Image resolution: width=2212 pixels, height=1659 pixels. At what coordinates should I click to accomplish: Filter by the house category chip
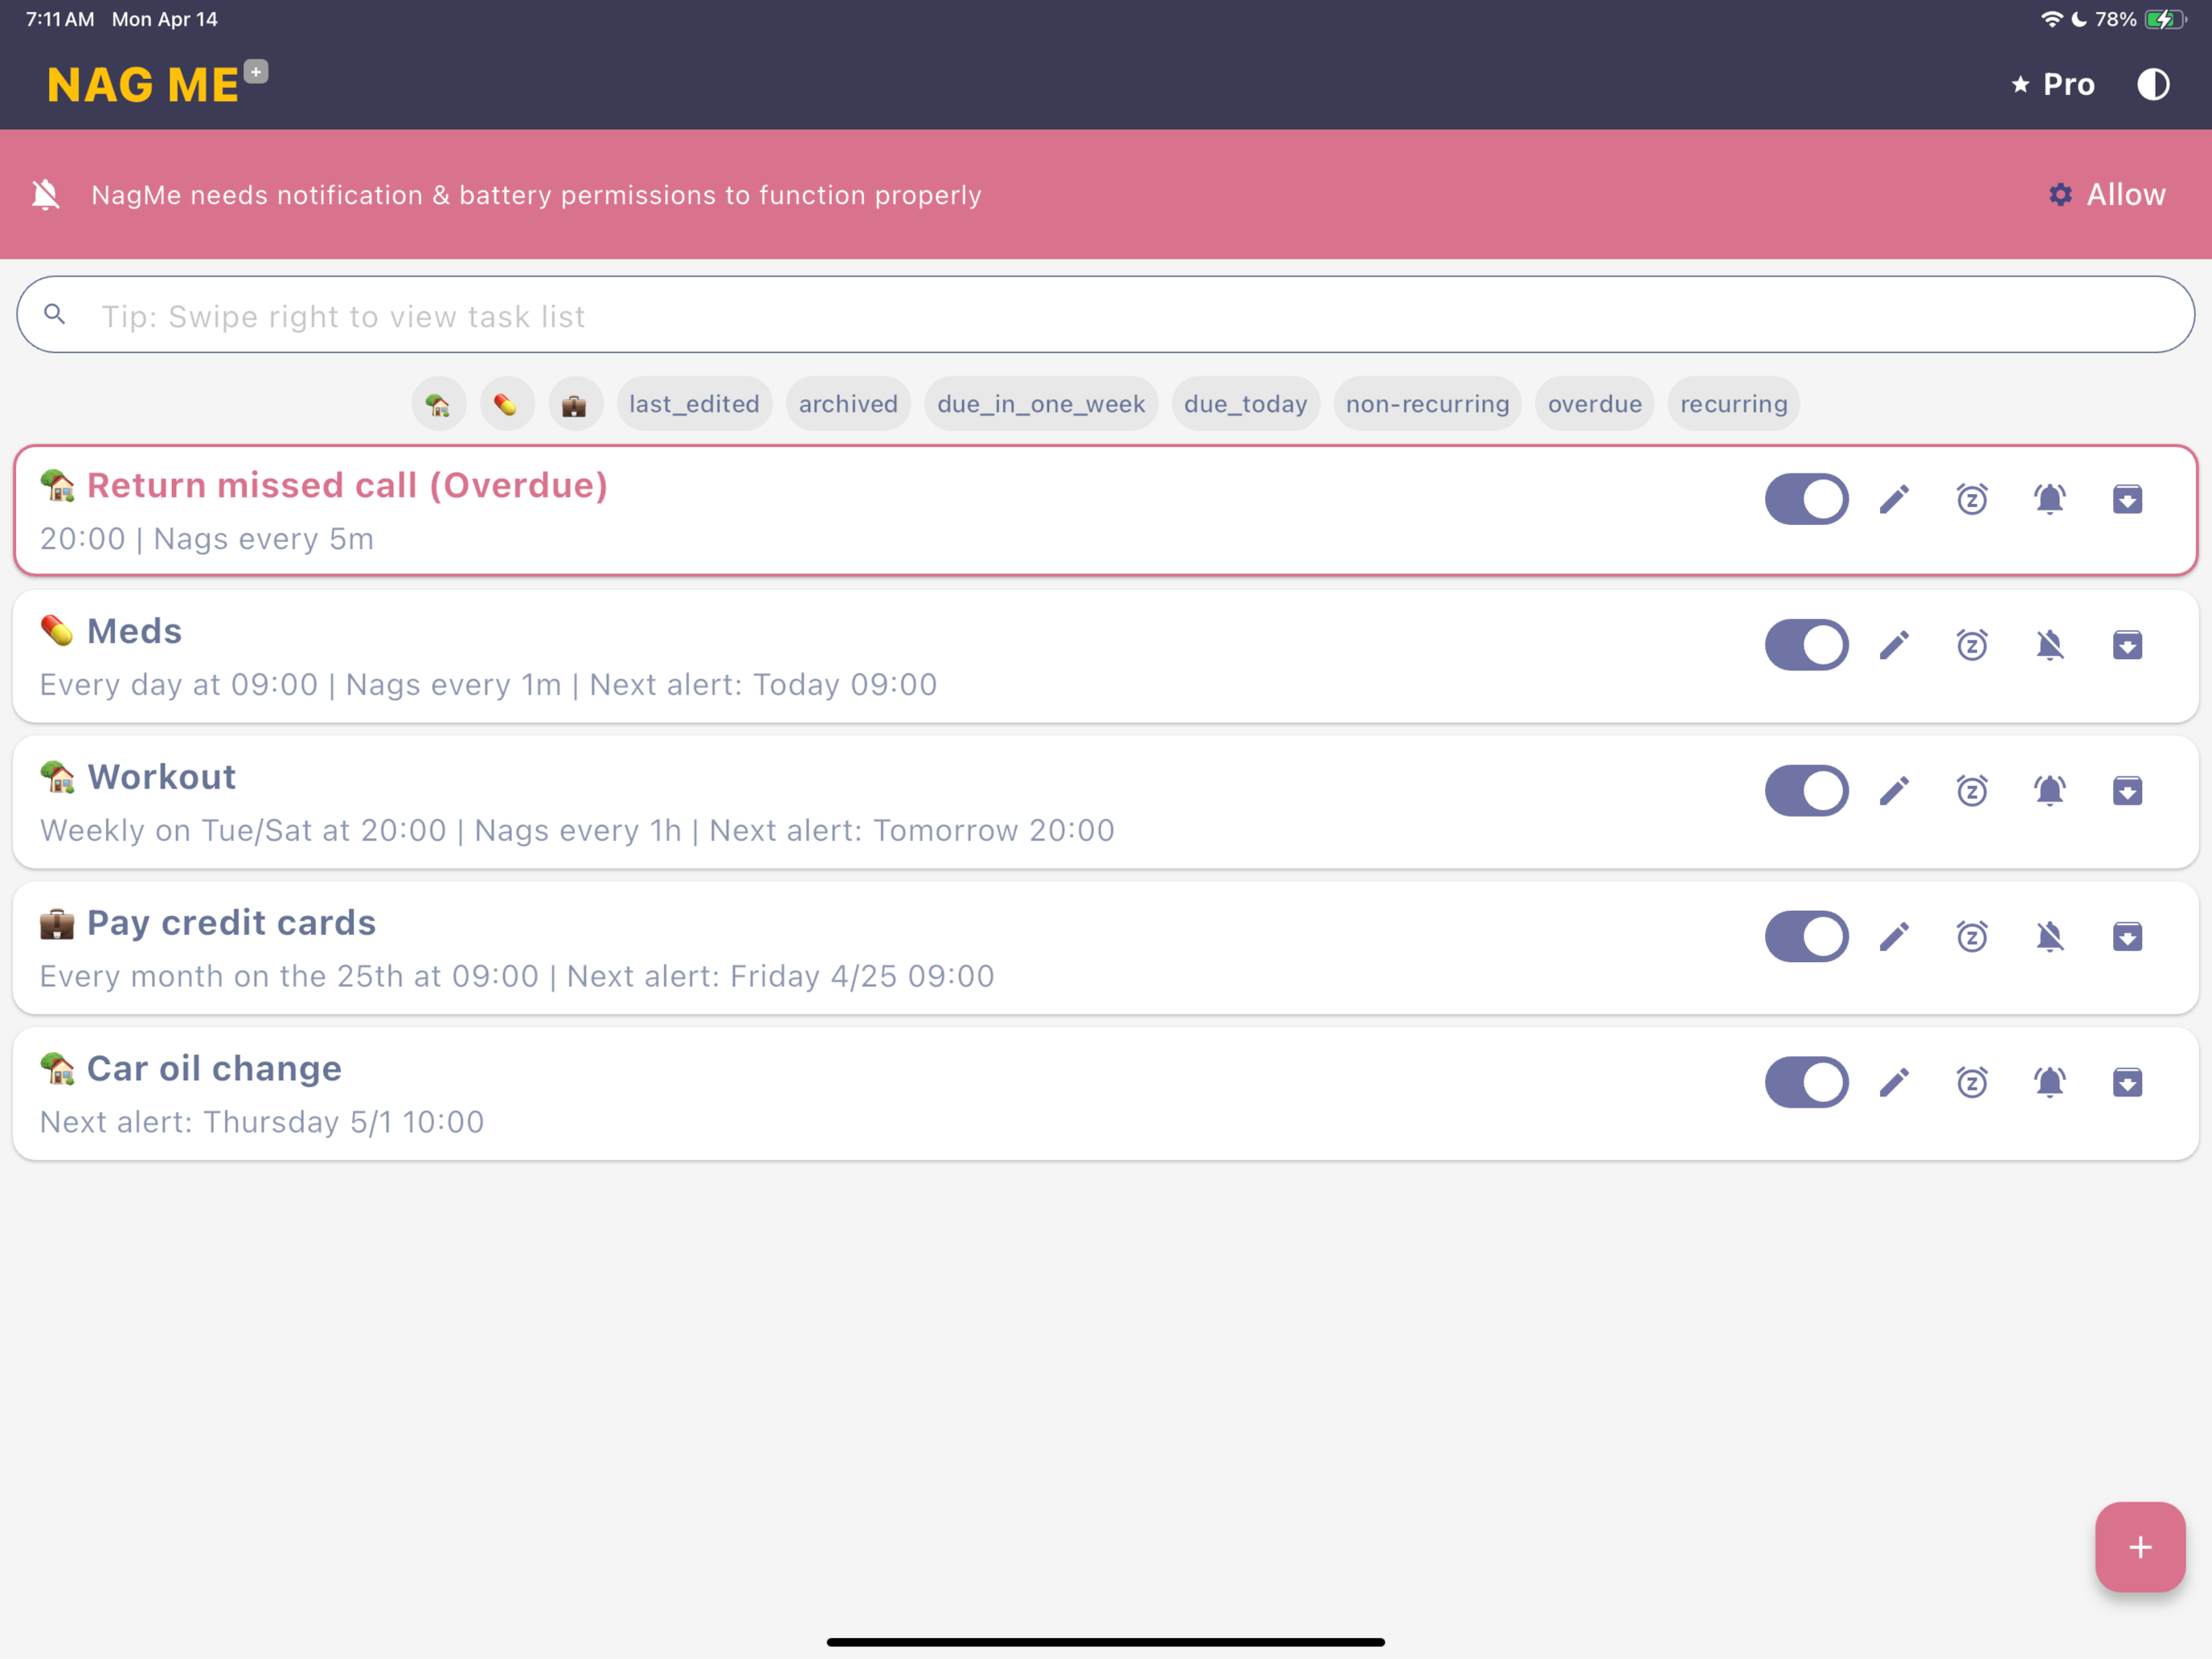click(439, 404)
